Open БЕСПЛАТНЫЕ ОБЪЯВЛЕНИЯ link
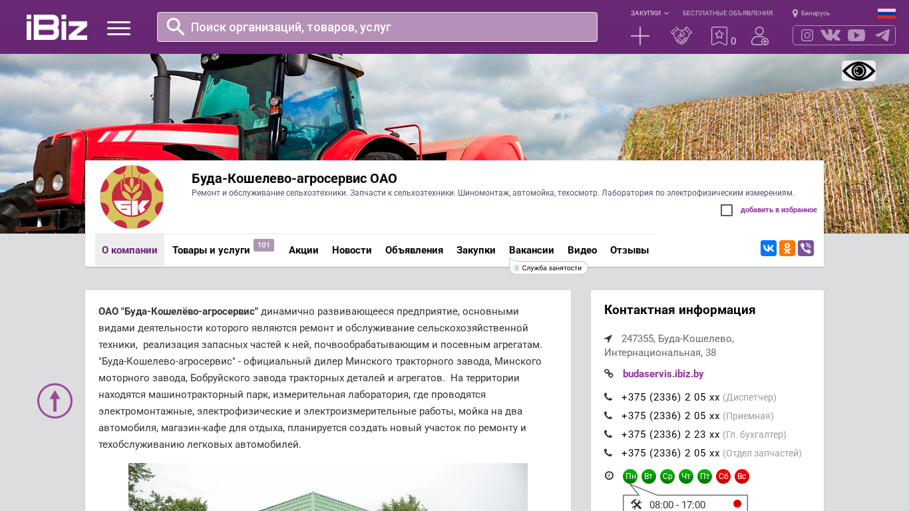 (x=727, y=13)
